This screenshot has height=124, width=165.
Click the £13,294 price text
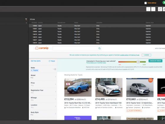(69, 99)
